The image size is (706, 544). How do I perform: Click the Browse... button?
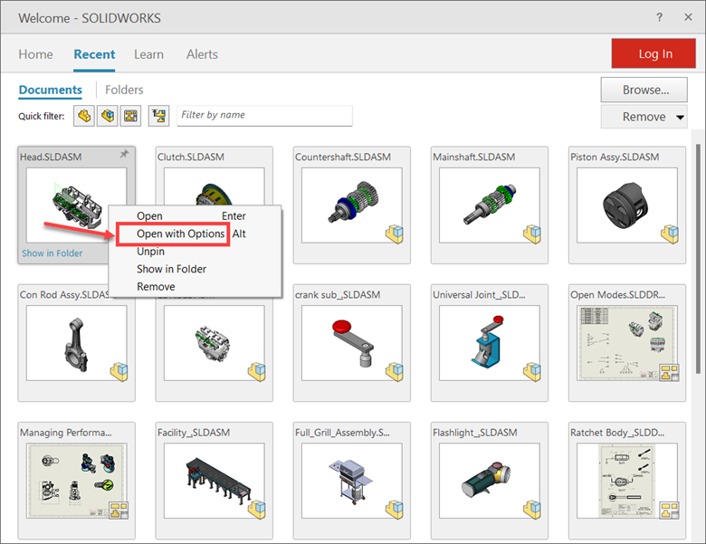(644, 90)
